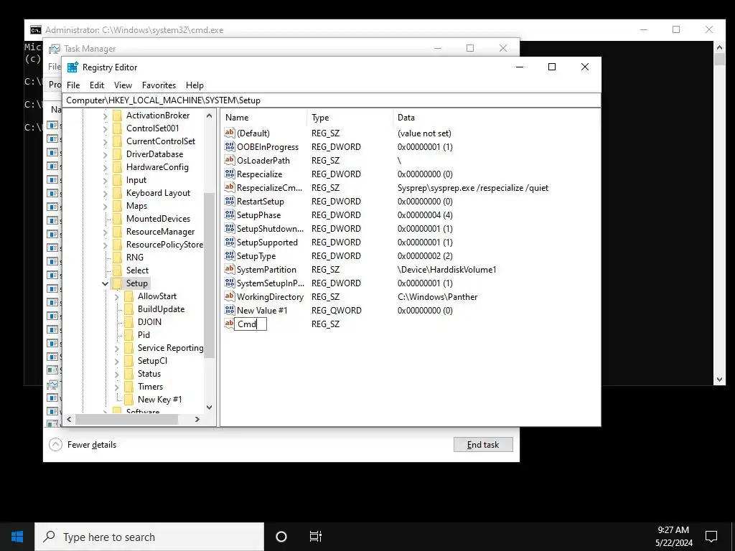This screenshot has height=551, width=735.
Task: Expand the SetupCl subkey
Action: [117, 362]
